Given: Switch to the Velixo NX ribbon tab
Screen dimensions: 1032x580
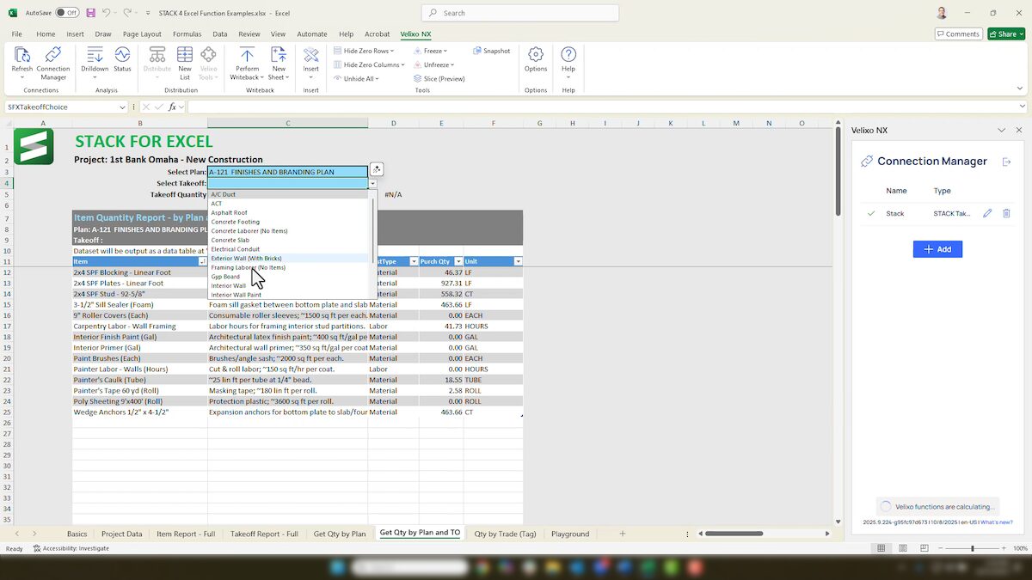Looking at the screenshot, I should 415,34.
